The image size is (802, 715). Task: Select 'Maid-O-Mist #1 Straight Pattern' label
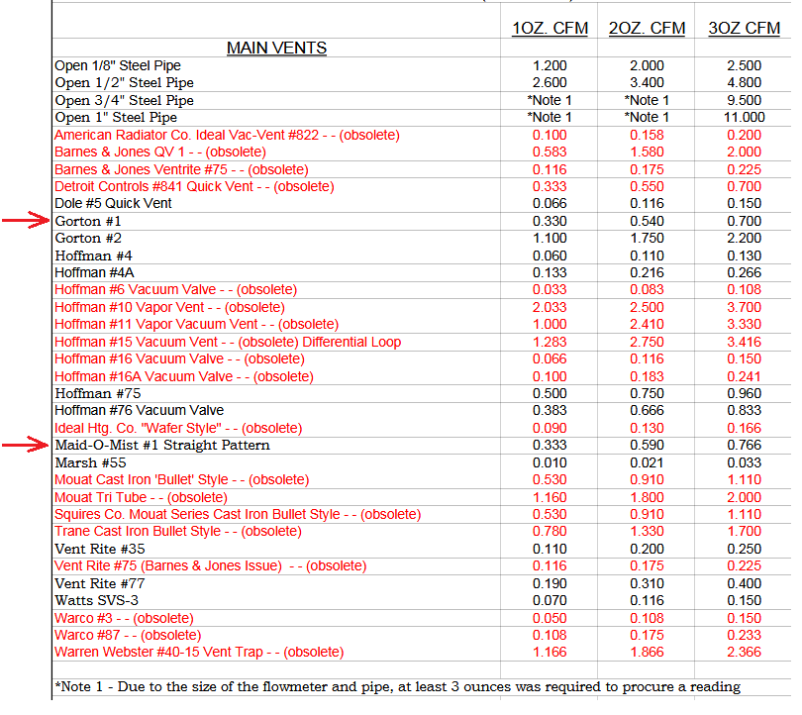click(x=162, y=446)
